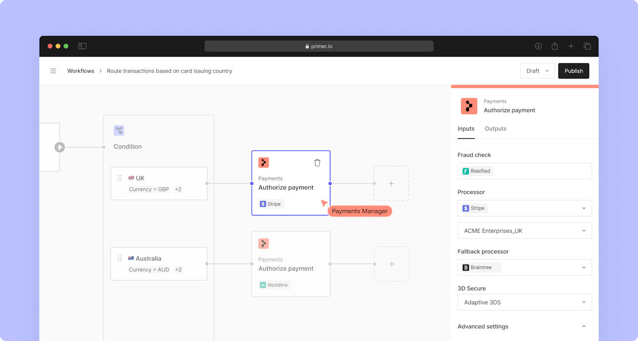Click the 'Fraud check' label
Viewport: 638px width, 341px height.
click(x=474, y=155)
